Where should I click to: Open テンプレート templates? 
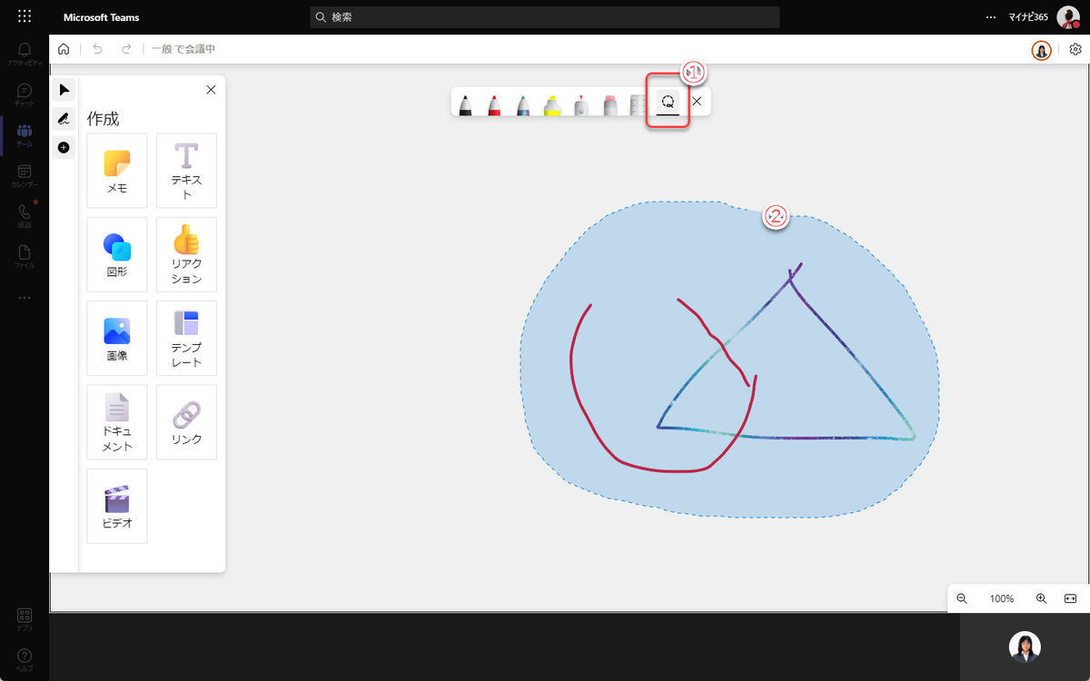tap(186, 338)
